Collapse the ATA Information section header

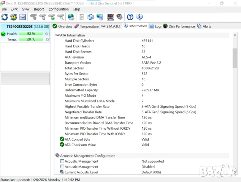[x=57, y=35]
